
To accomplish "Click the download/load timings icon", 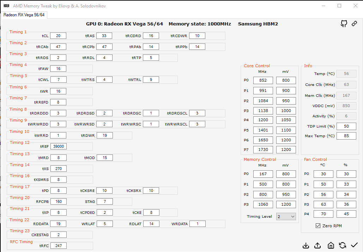I will (306, 245).
